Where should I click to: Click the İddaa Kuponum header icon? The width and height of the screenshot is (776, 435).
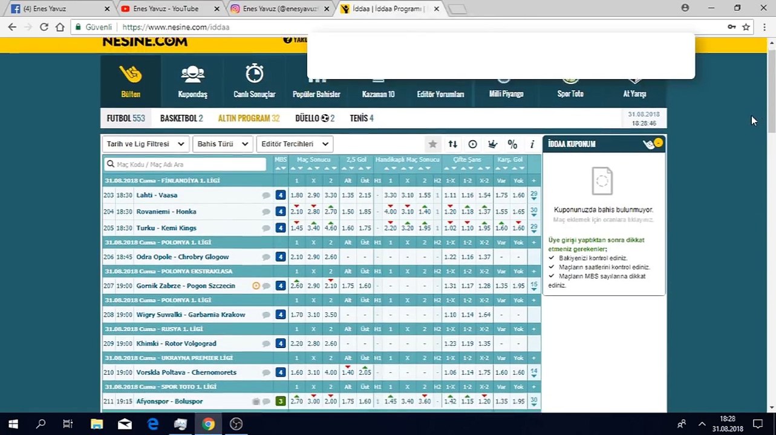pyautogui.click(x=653, y=144)
